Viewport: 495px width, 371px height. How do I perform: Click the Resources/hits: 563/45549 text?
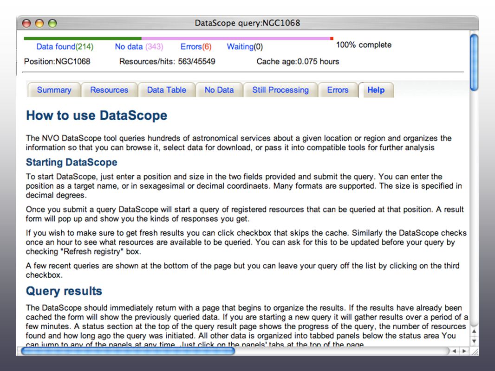click(x=167, y=62)
